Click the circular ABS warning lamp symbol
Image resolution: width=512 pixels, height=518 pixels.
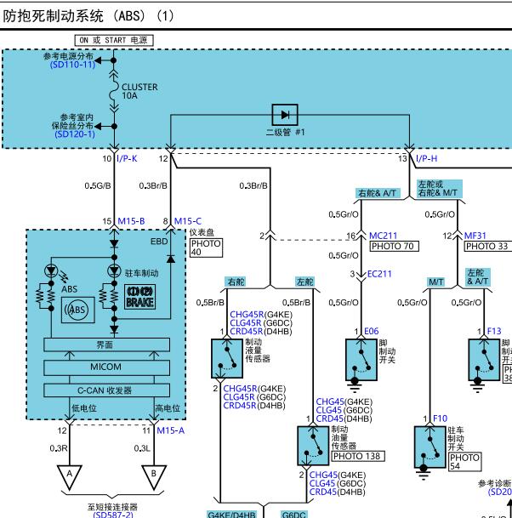click(78, 310)
